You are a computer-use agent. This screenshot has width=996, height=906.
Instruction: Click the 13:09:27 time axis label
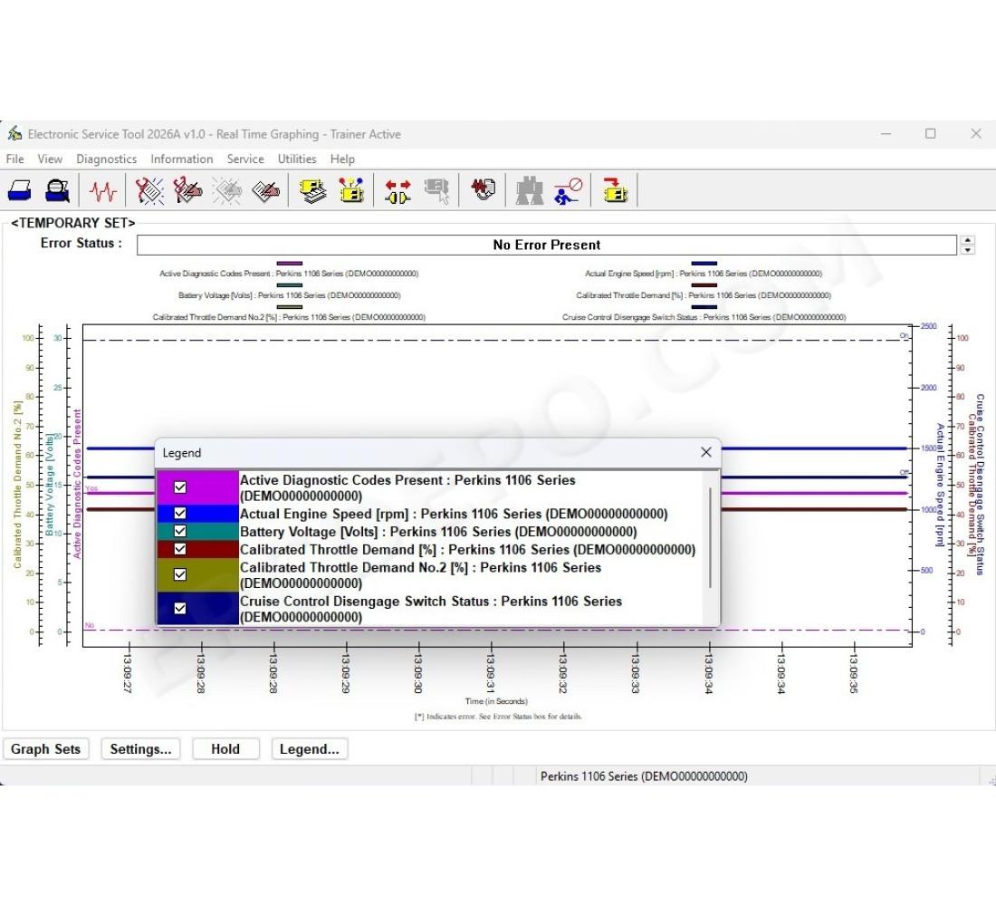[128, 672]
